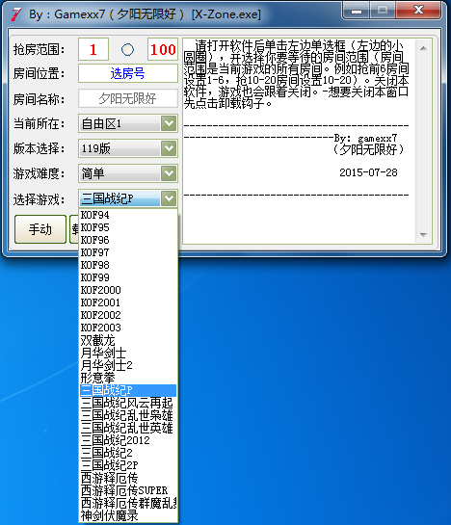Choose KOF96 from the game list
The image size is (451, 525).
128,240
